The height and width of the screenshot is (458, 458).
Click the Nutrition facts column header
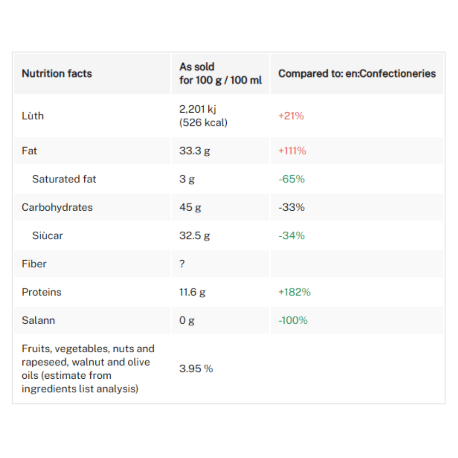[57, 74]
